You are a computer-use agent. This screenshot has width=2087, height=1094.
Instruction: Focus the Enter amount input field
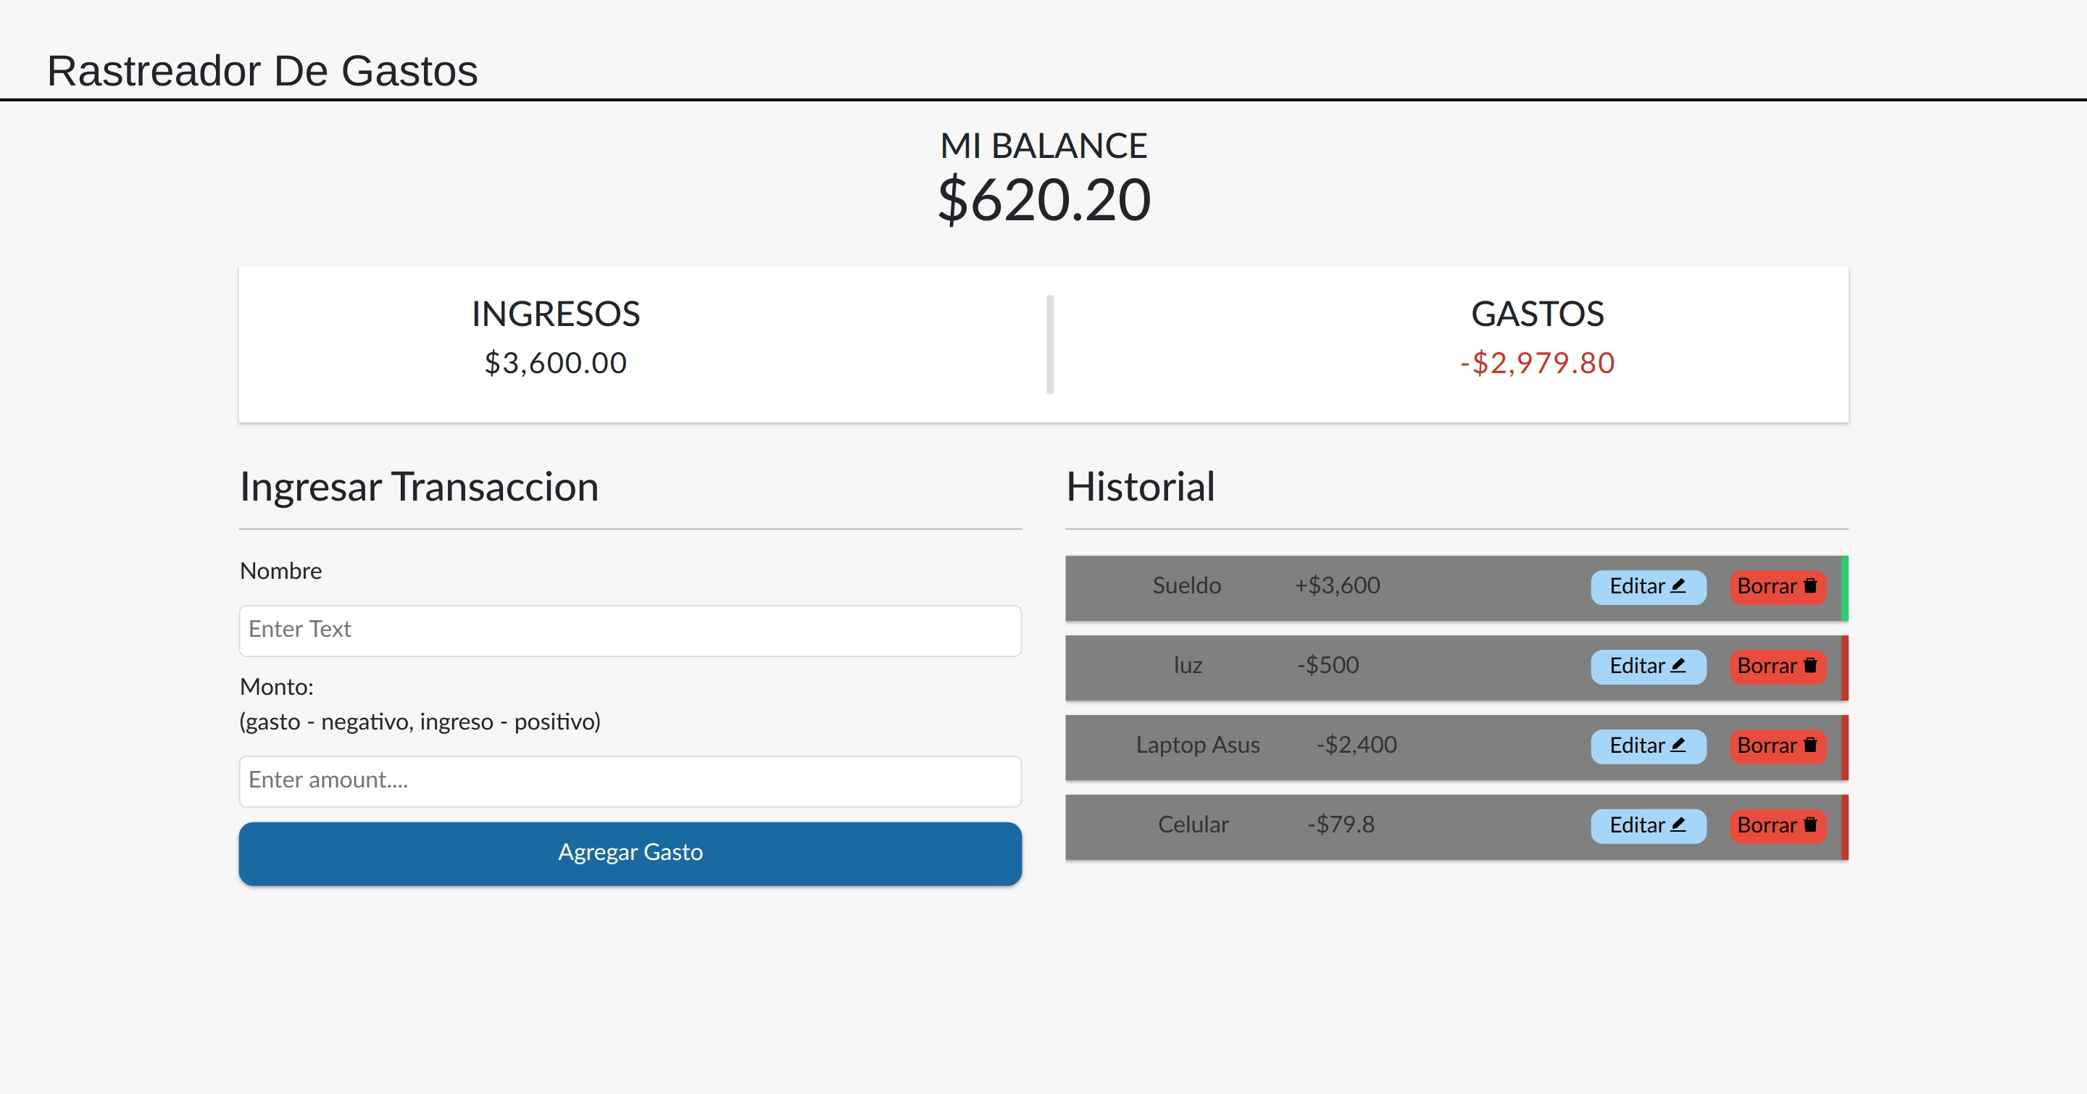tap(630, 780)
